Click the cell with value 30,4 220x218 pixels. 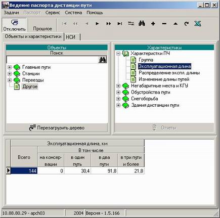(x=77, y=171)
